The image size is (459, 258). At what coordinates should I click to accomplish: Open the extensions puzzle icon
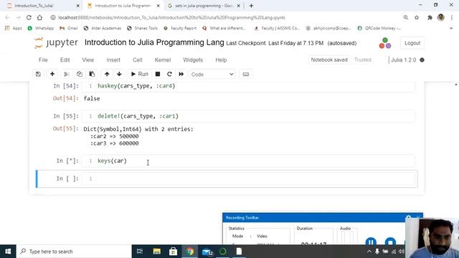click(430, 17)
